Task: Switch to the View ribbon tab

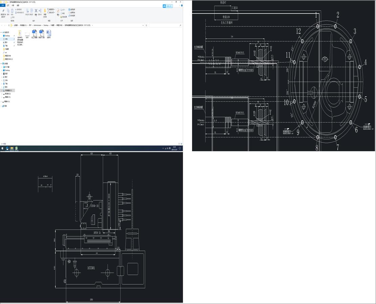Action: [18, 5]
